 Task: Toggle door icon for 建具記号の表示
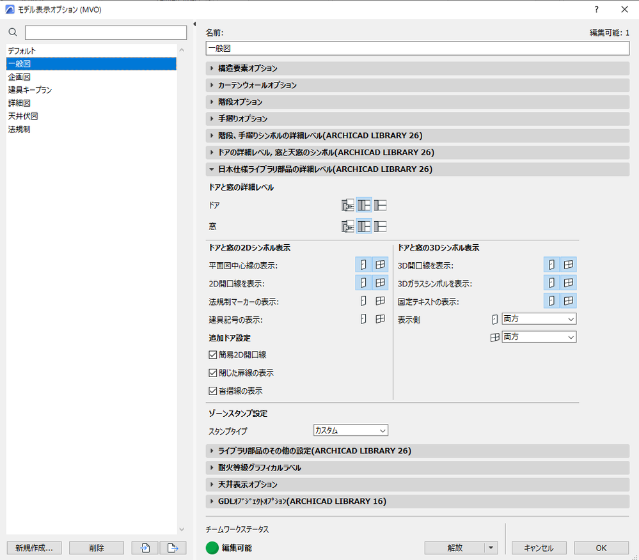click(x=363, y=319)
